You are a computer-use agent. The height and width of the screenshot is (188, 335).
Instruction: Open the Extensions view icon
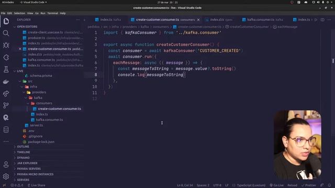tap(6, 57)
